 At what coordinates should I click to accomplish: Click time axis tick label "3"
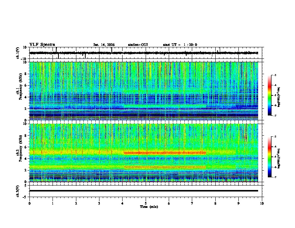click(x=99, y=203)
